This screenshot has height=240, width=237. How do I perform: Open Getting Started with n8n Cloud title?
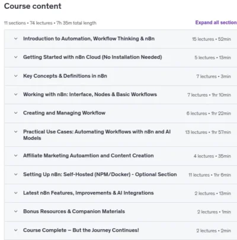click(x=92, y=57)
